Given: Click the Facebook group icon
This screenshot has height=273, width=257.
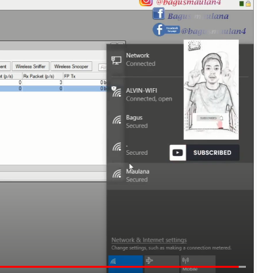Looking at the screenshot, I should [x=166, y=29].
